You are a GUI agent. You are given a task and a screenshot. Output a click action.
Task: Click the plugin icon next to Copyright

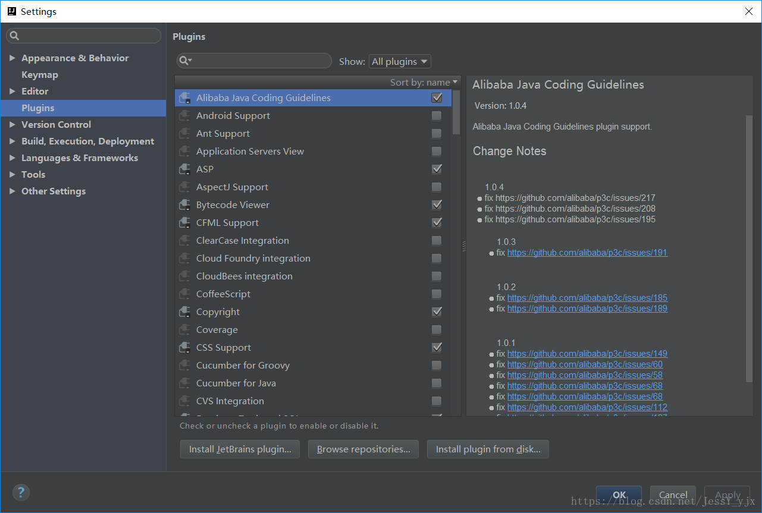coord(185,312)
